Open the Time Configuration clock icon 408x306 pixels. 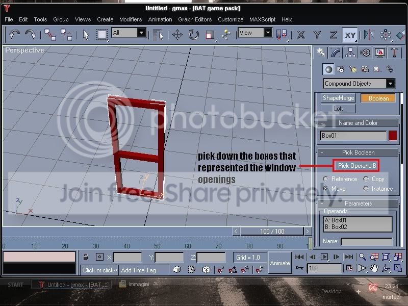tap(349, 268)
